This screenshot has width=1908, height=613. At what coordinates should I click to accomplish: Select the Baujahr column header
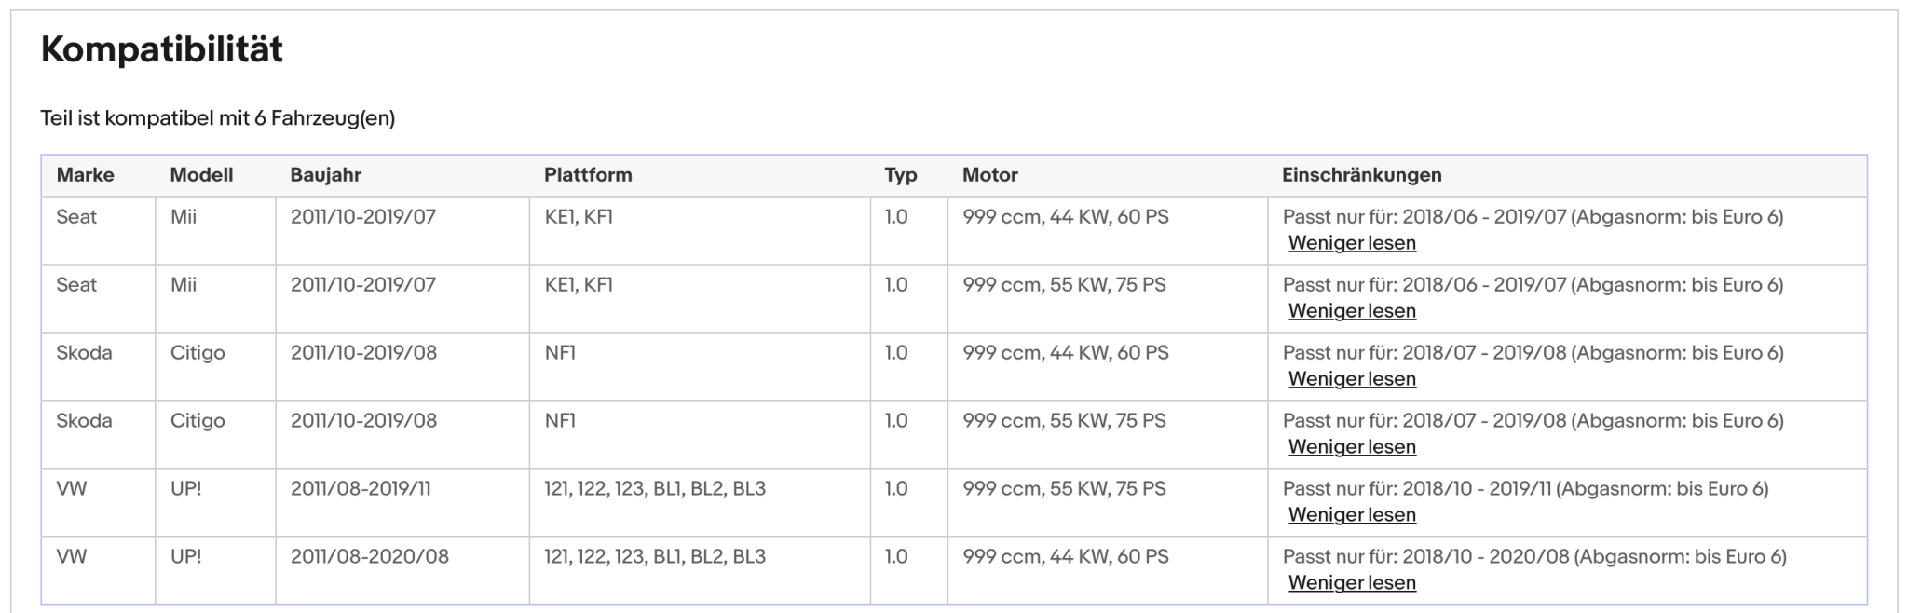tap(326, 175)
